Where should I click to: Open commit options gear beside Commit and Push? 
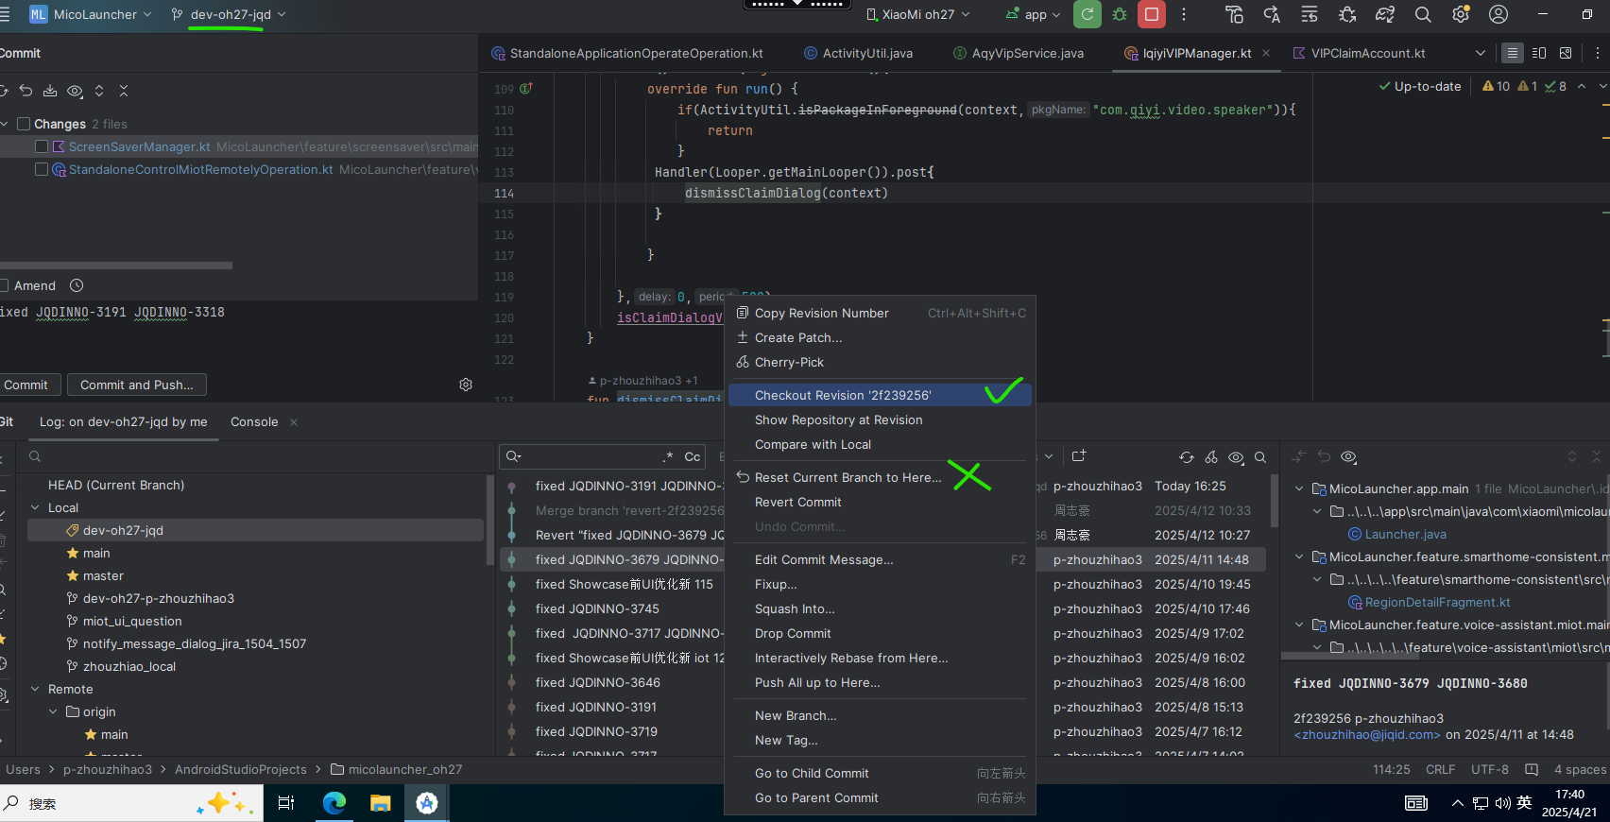click(x=466, y=385)
